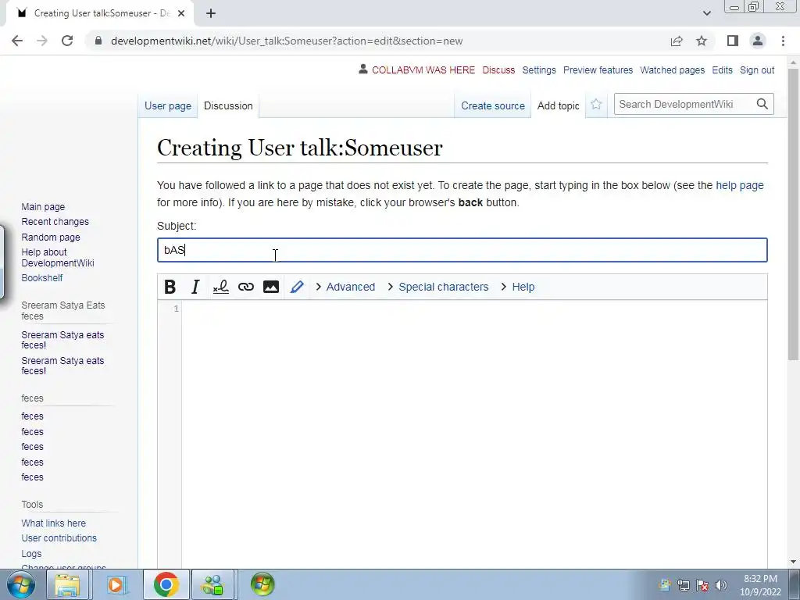
Task: Click the Sign out link
Action: click(x=757, y=70)
